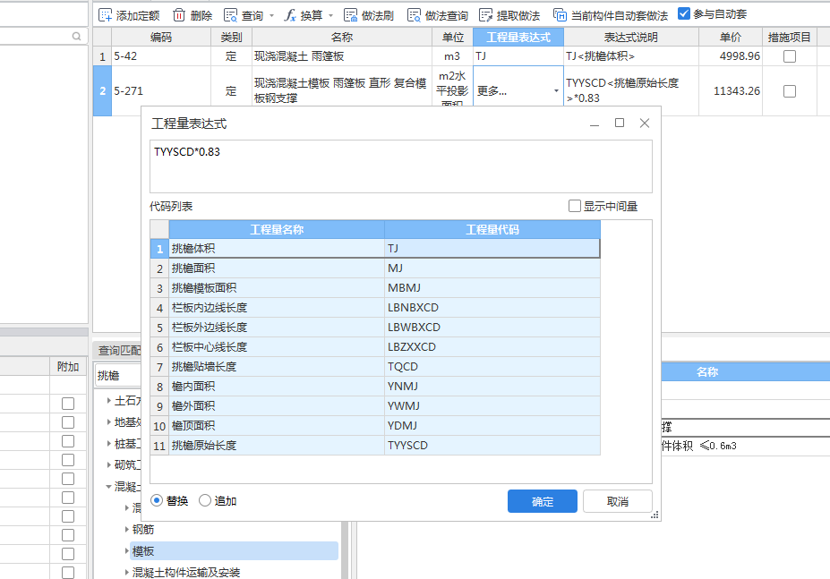Expand 混凝土构件运输及安装 node
This screenshot has height=579, width=830.
(x=126, y=572)
